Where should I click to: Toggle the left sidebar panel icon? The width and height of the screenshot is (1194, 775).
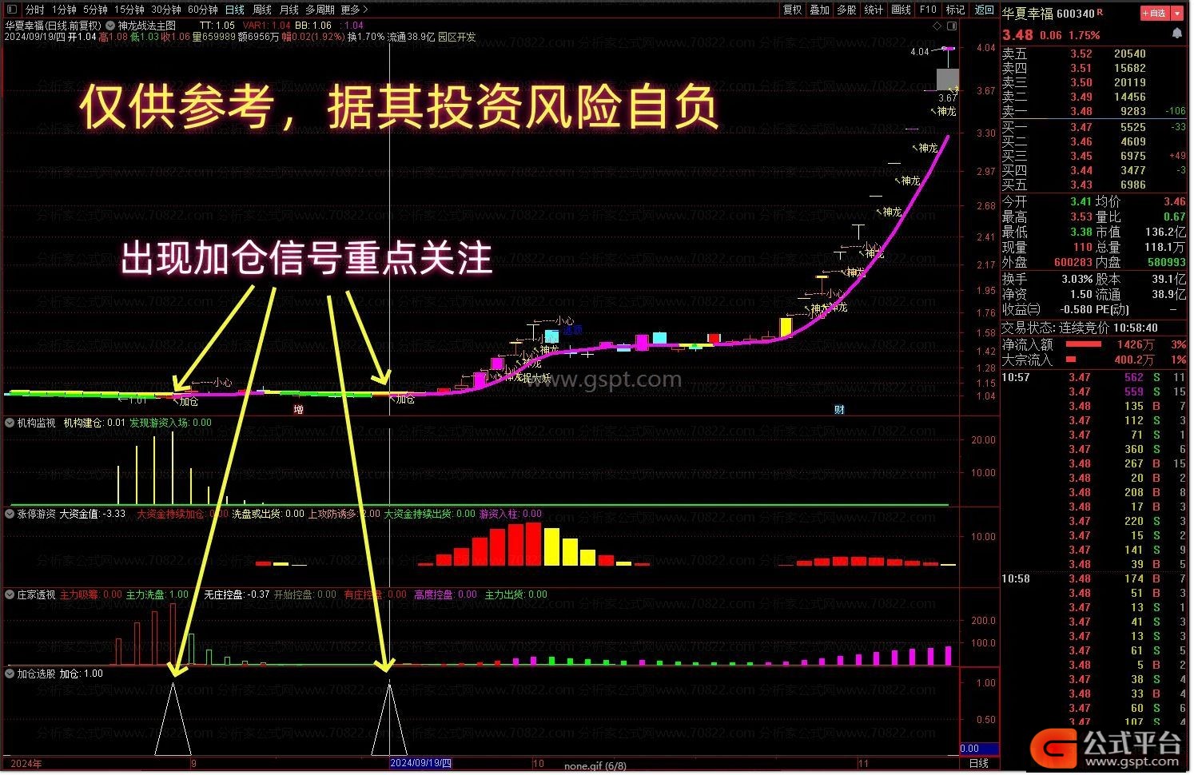(10, 10)
